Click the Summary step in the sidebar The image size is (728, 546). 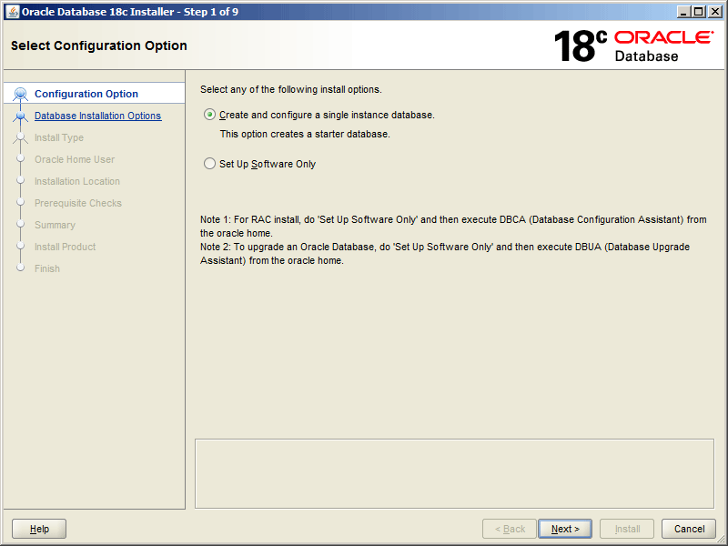point(55,225)
